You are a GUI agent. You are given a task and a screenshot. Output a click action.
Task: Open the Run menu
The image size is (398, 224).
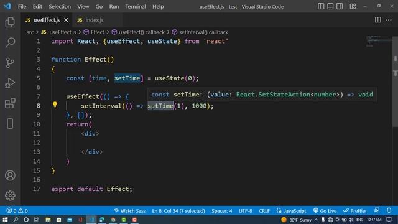114,7
